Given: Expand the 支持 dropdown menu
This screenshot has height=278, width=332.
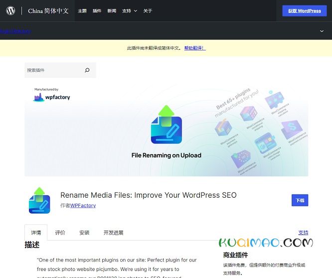Looking at the screenshot, I should 130,11.
